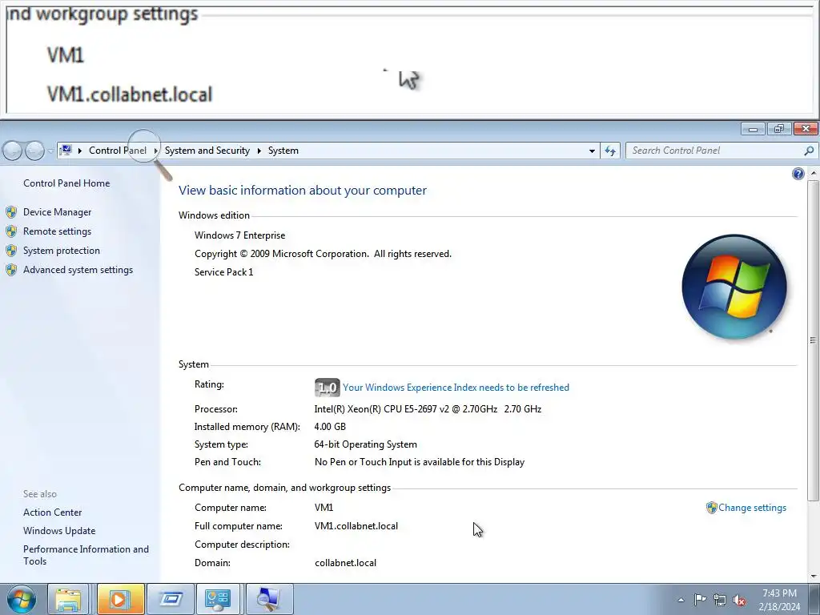Click the Forward navigation button
820x615 pixels.
[34, 151]
